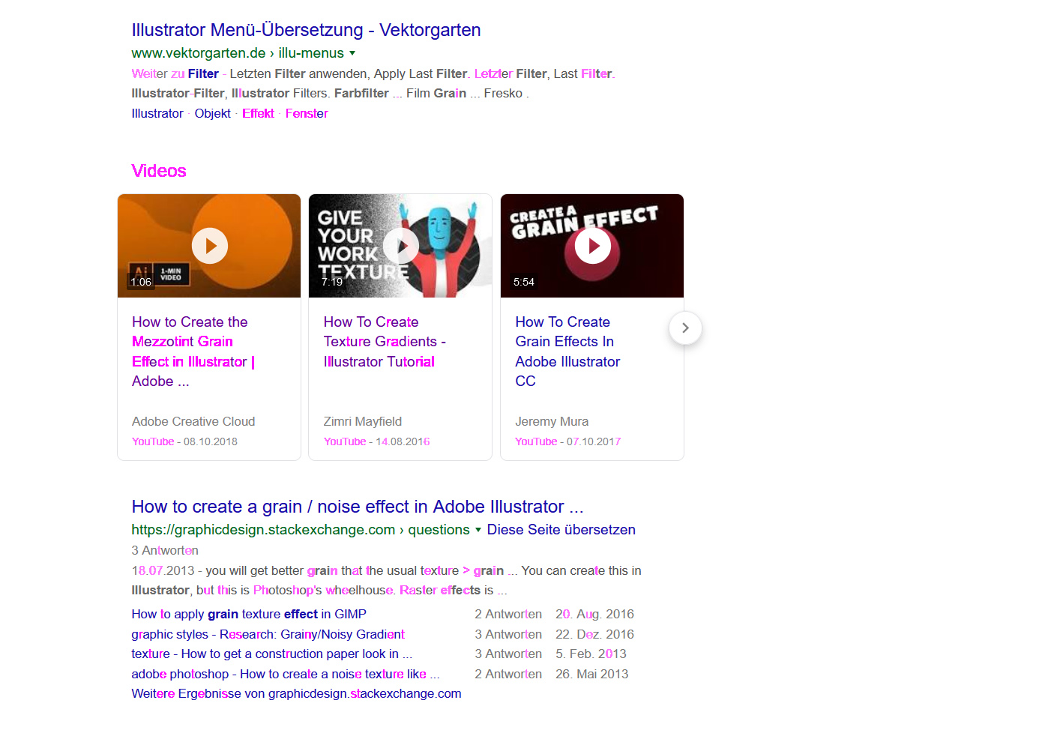
Task: Open 'graphic styles - Research: Grainy/Noisy Gradient'
Action: tap(268, 634)
